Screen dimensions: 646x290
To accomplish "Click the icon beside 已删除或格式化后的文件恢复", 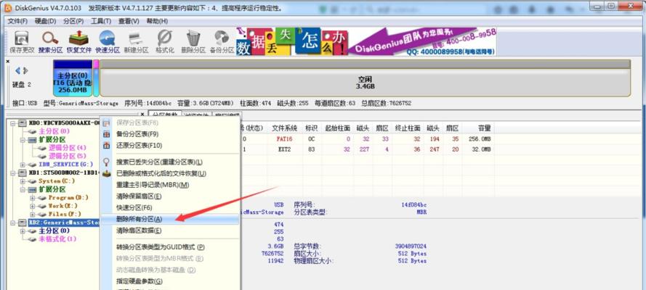I will tap(107, 173).
